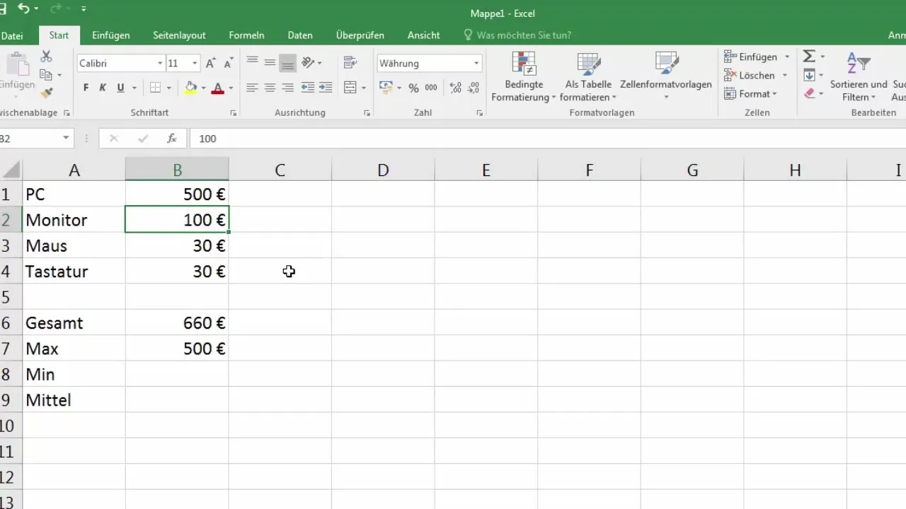This screenshot has width=906, height=509.
Task: Open Bedingte Formatierung menu
Action: coord(523,76)
